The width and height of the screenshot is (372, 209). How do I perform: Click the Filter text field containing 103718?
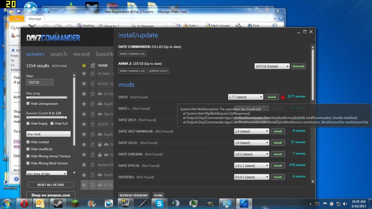40,82
